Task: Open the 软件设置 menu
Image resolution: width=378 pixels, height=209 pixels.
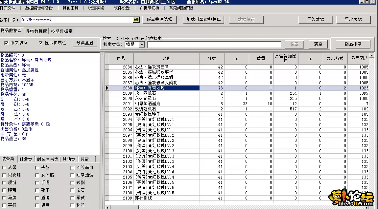Action: point(120,8)
